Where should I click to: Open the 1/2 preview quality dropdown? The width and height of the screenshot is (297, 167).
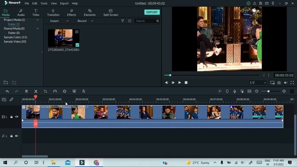pyautogui.click(x=258, y=83)
